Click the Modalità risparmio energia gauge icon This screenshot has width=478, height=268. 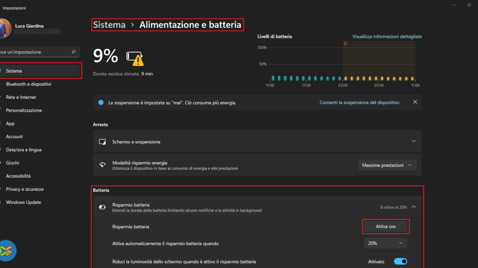[x=102, y=165]
